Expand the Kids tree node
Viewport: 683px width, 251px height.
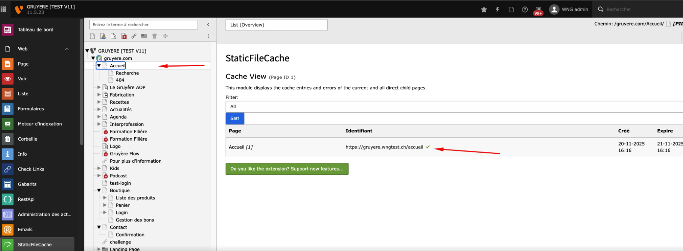tap(99, 168)
